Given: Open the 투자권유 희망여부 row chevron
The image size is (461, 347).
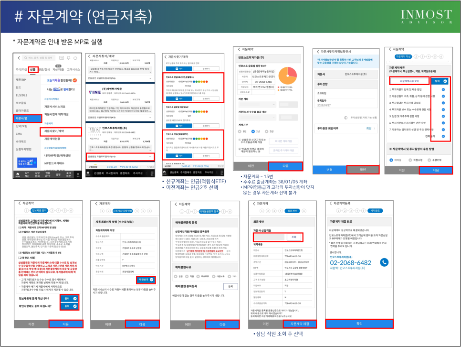Looking at the screenshot, I should click(x=374, y=129).
